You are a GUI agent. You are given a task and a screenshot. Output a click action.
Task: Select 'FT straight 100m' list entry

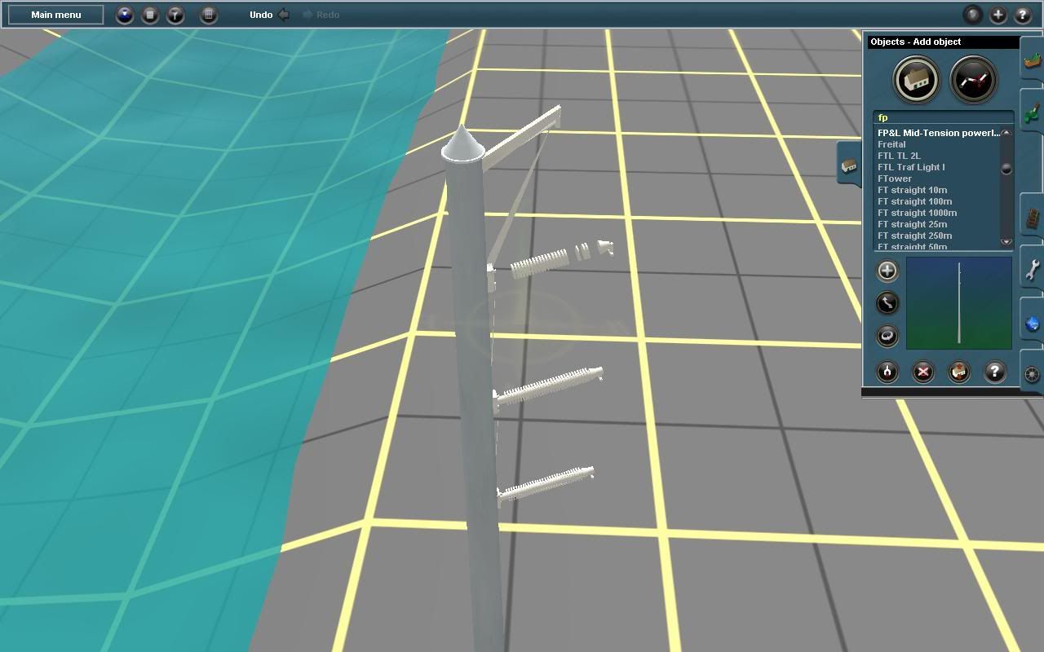914,201
